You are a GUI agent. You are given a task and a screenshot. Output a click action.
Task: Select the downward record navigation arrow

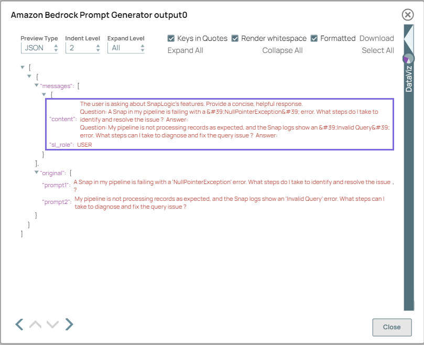[x=52, y=324]
